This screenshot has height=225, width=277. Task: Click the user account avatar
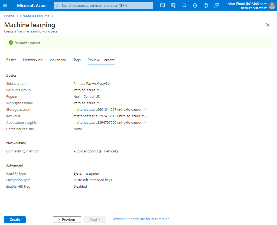(x=272, y=5)
